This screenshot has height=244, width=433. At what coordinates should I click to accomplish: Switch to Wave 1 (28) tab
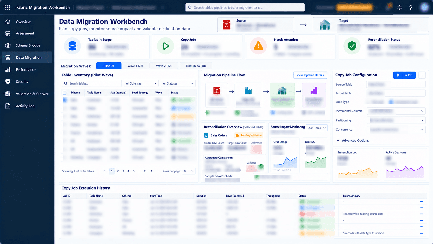[135, 66]
